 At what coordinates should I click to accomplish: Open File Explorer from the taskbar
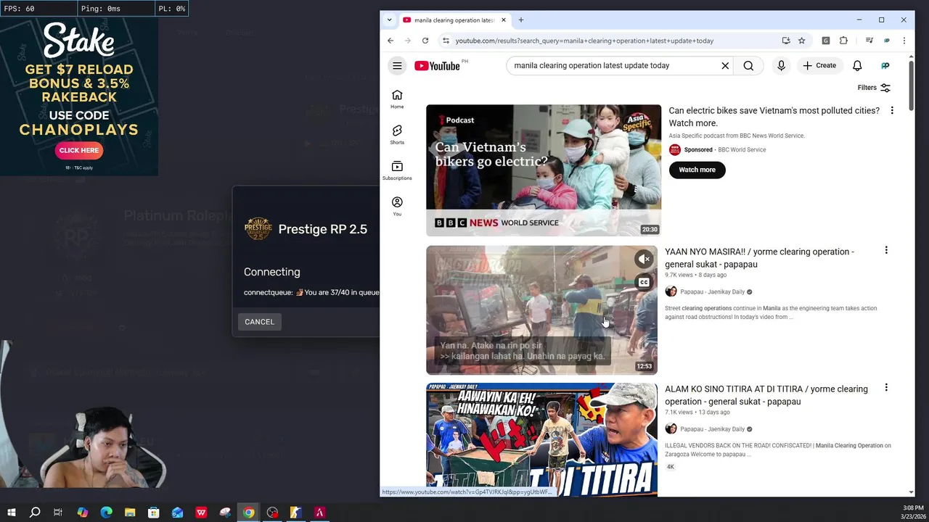click(130, 513)
